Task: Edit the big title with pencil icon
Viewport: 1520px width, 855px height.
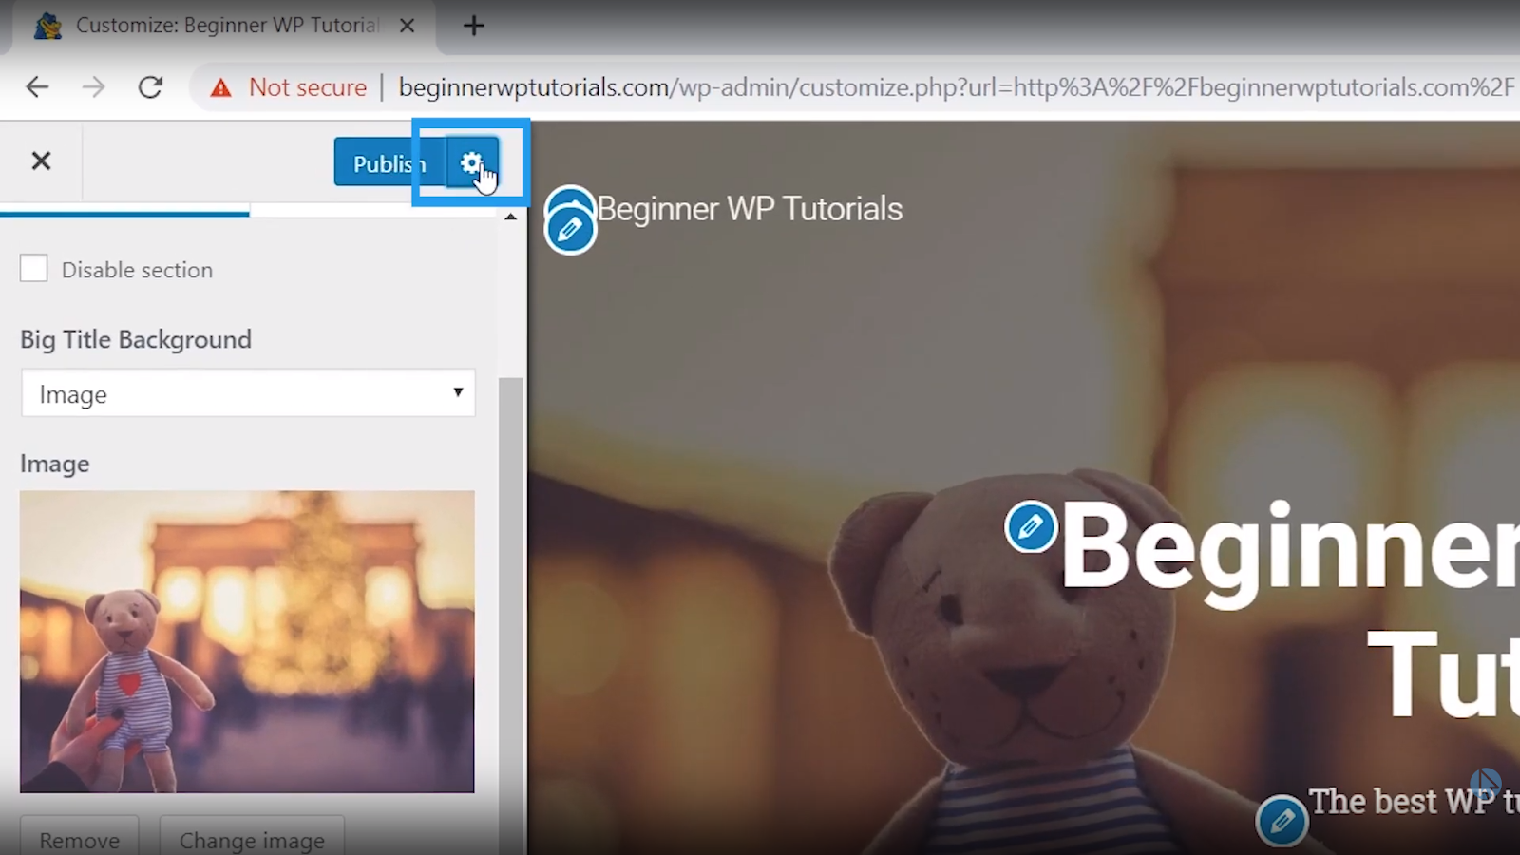Action: coord(1031,525)
